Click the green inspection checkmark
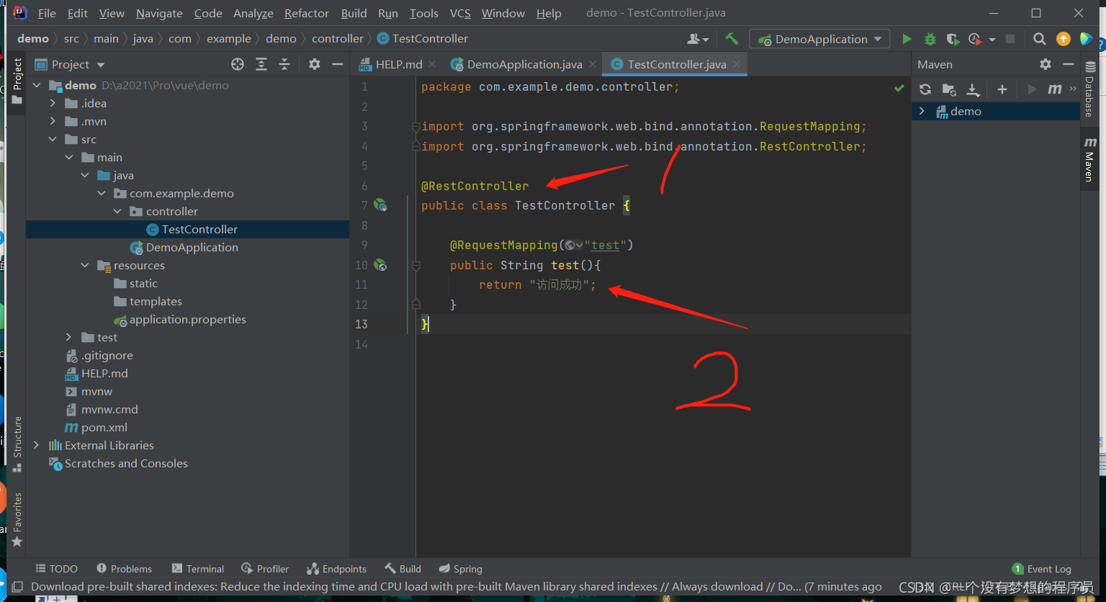 [x=899, y=88]
